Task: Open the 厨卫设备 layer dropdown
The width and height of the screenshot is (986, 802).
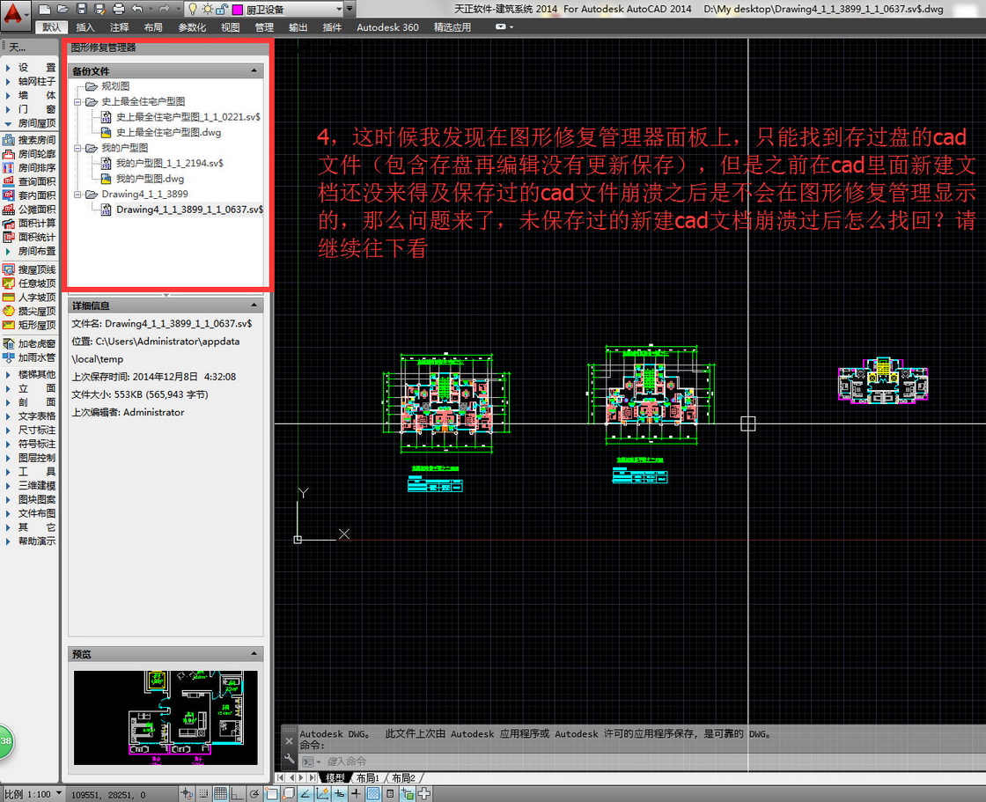Action: [340, 9]
